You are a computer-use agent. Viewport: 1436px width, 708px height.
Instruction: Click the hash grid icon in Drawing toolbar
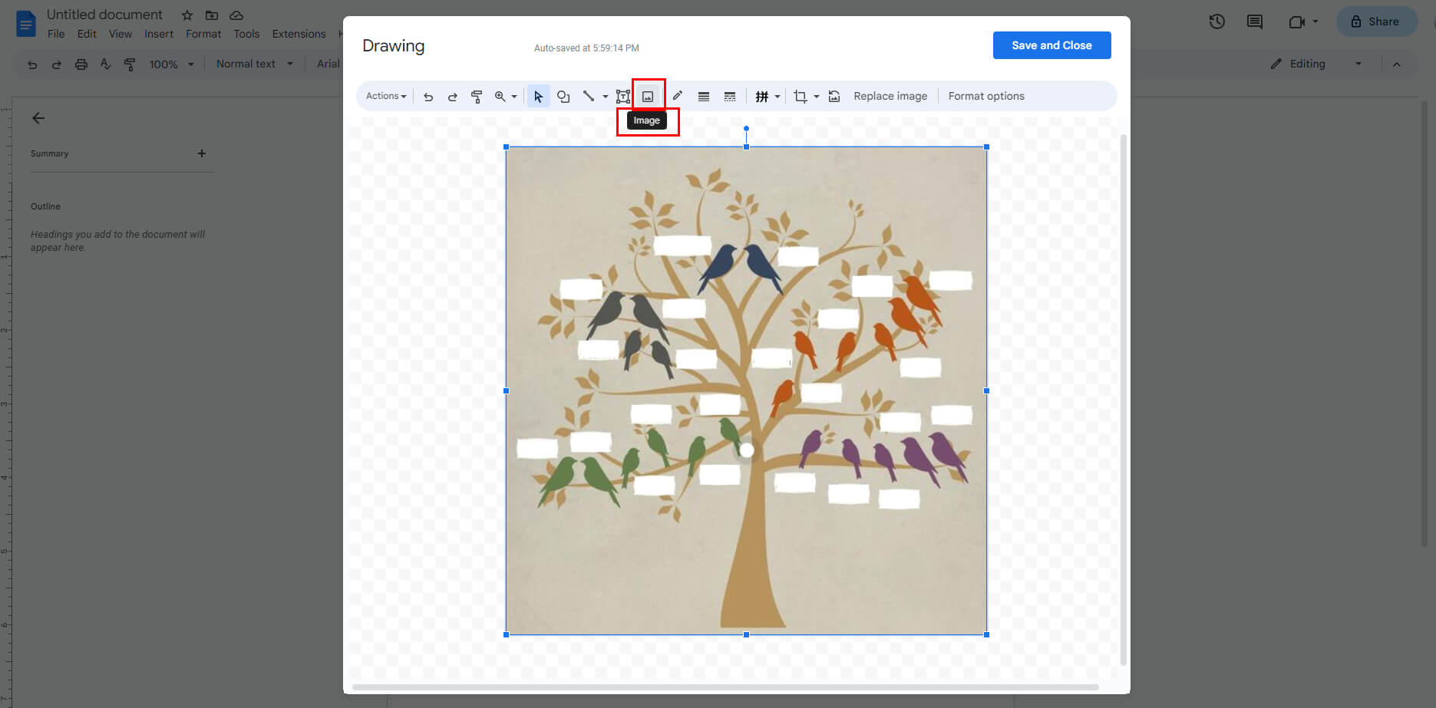(761, 97)
